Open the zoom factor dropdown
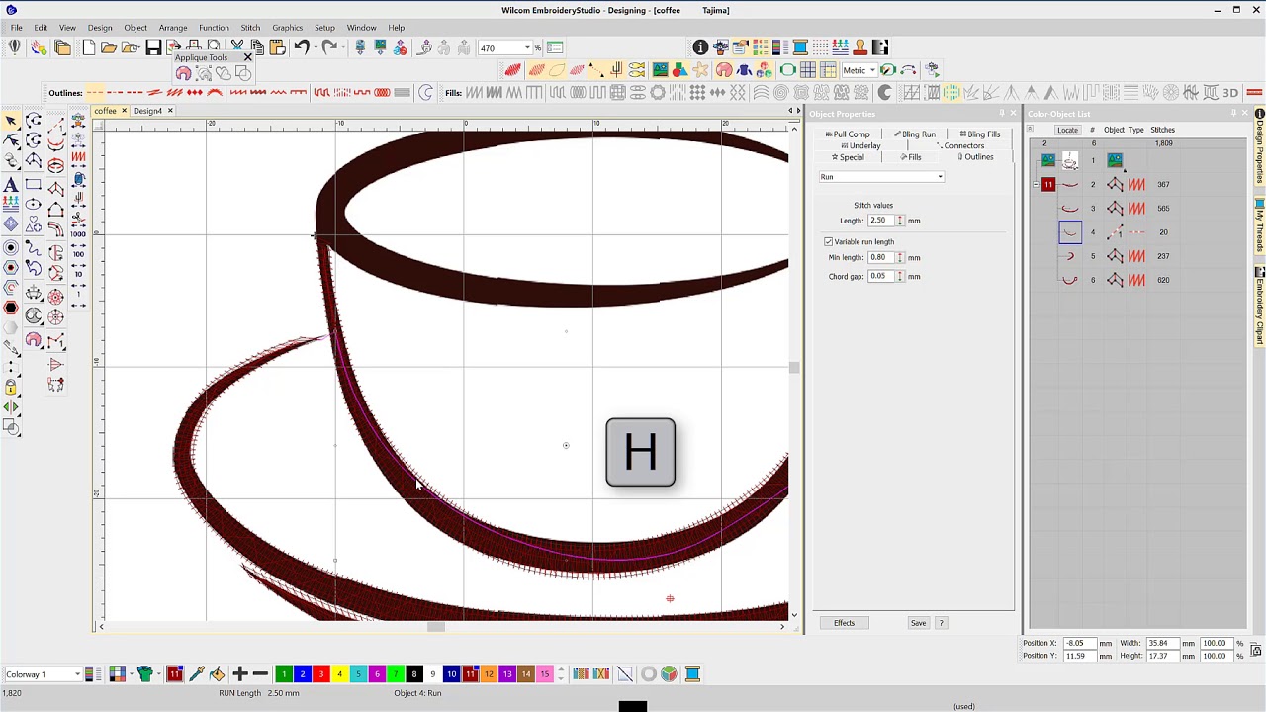1266x712 pixels. [526, 48]
